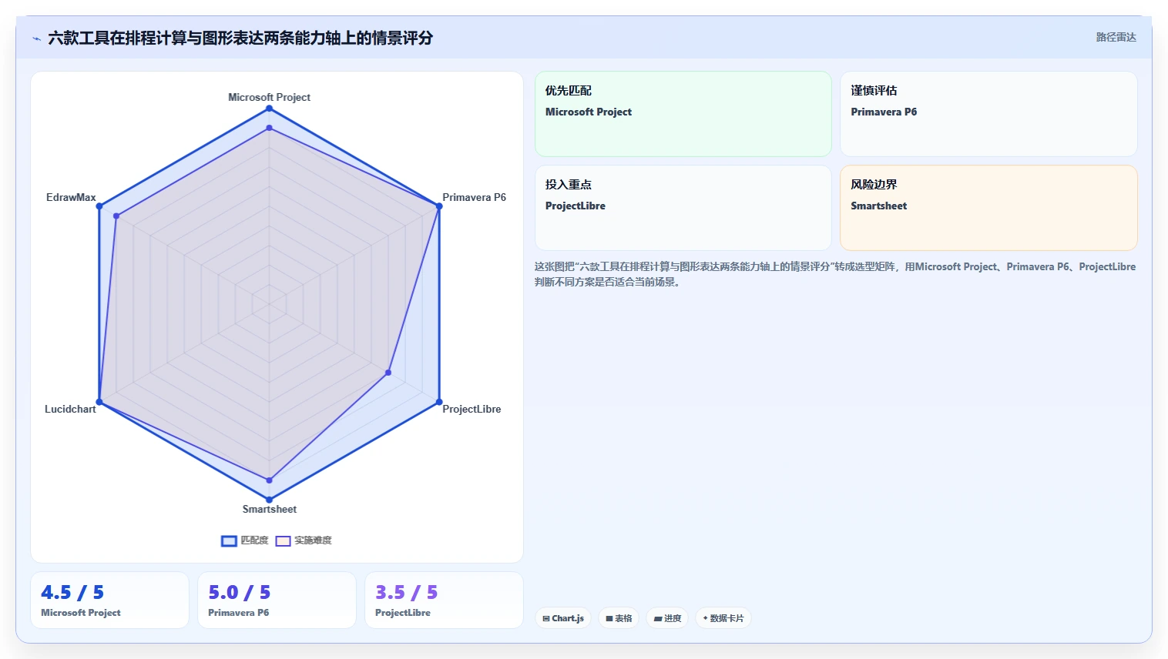Click the 匹配度 point on Microsoft Project axis
1168x659 pixels.
pos(269,109)
